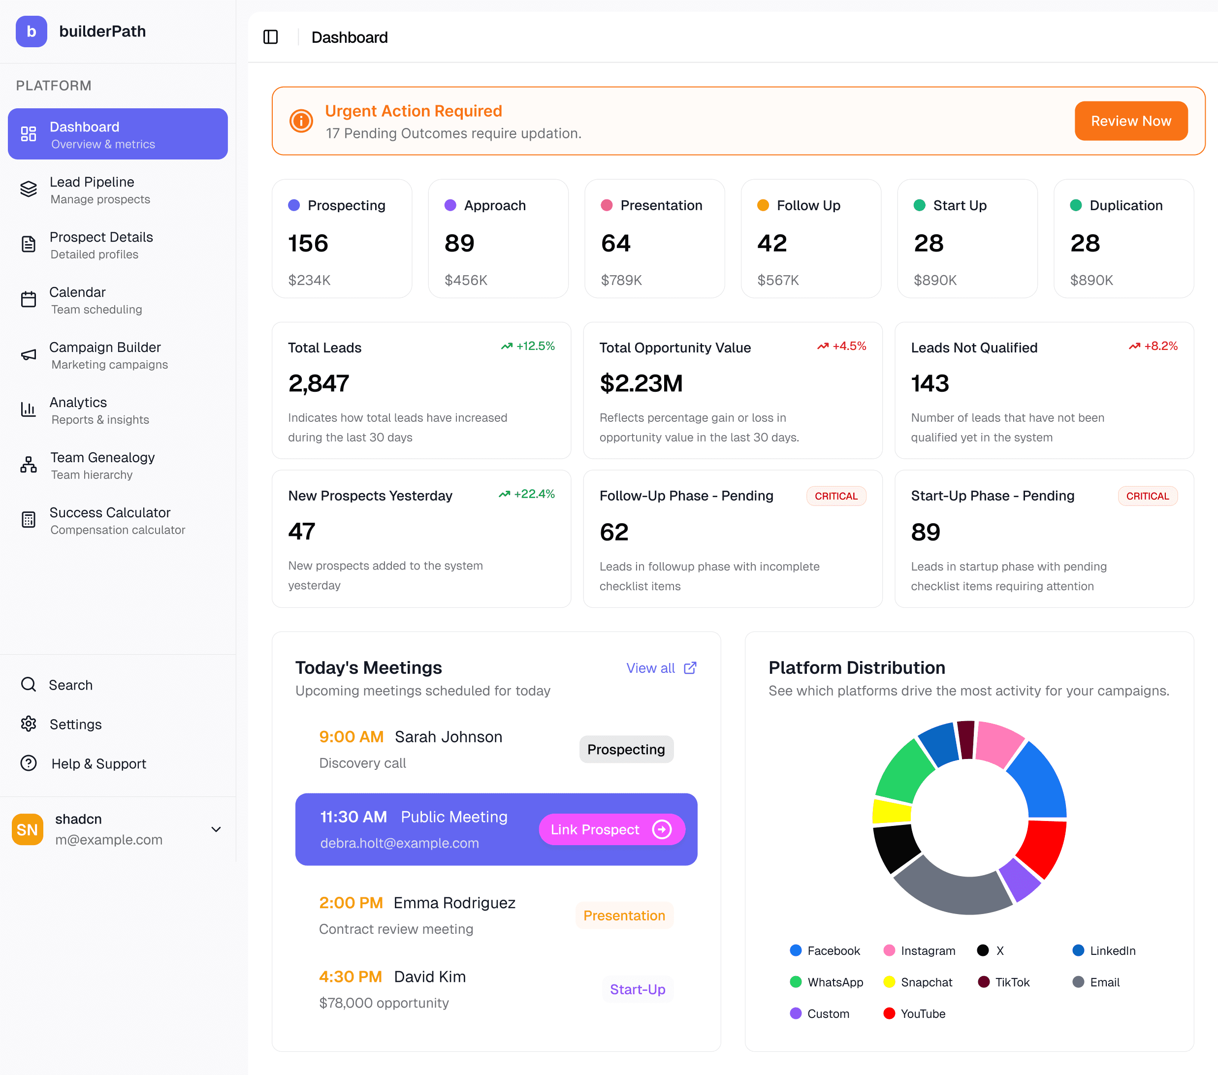The image size is (1218, 1075).
Task: Switch to the Lead Pipeline section
Action: click(x=92, y=190)
